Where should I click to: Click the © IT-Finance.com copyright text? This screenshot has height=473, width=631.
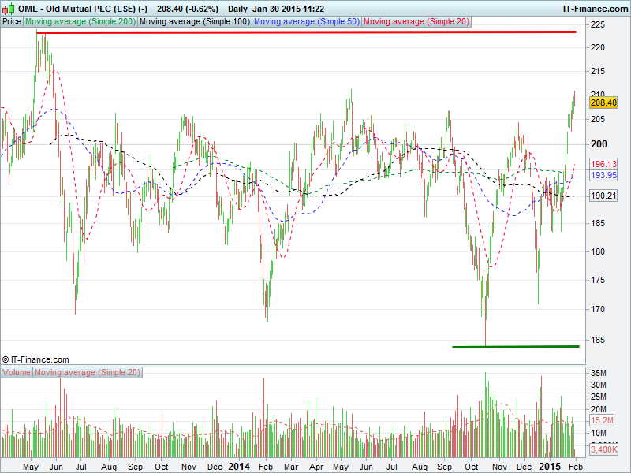35,359
